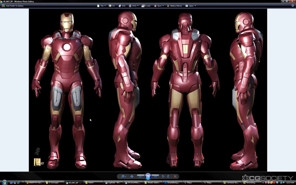The image size is (296, 185).
Task: Start the slide show with center button
Action: (148, 176)
